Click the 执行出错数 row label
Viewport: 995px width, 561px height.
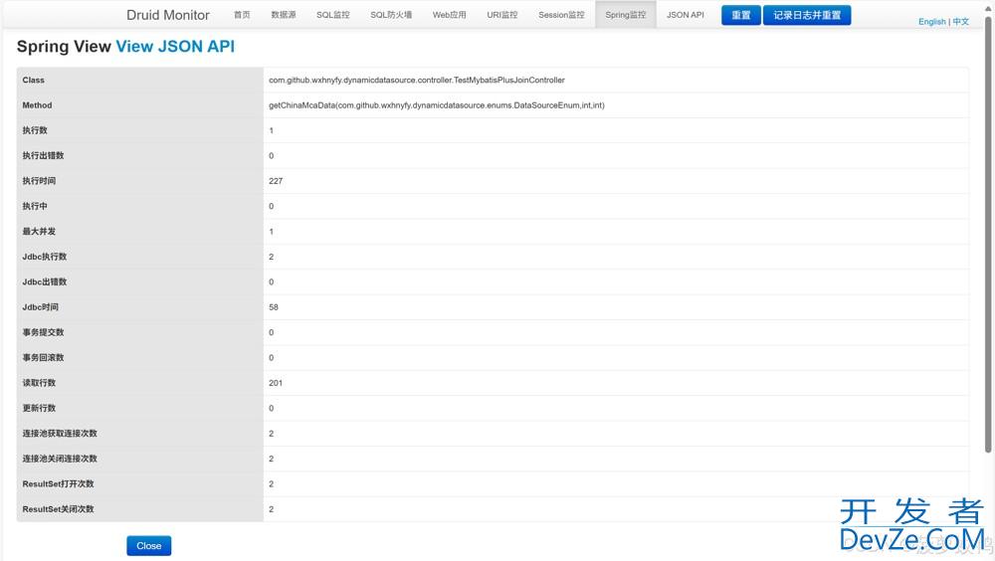point(43,155)
